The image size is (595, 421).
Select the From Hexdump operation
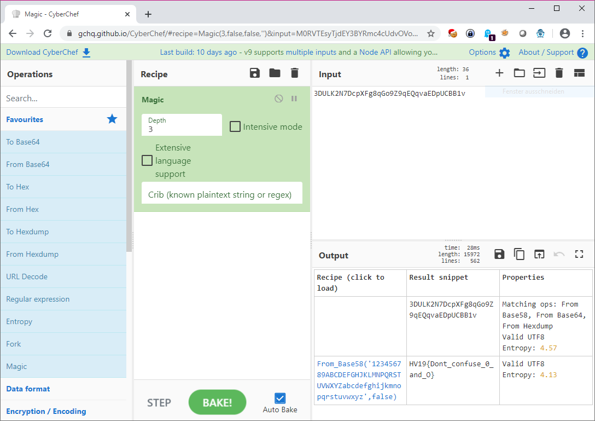(x=63, y=254)
